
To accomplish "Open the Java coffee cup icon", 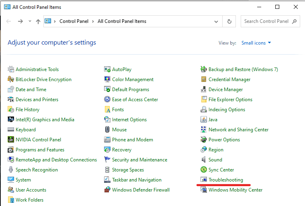I will (204, 120).
